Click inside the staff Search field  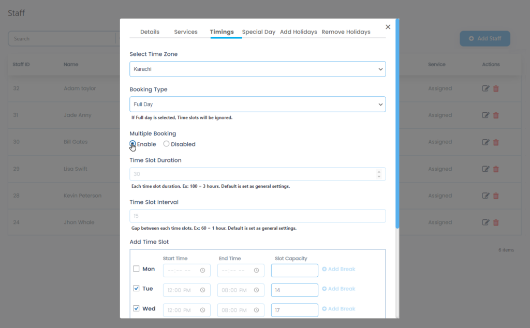(62, 38)
